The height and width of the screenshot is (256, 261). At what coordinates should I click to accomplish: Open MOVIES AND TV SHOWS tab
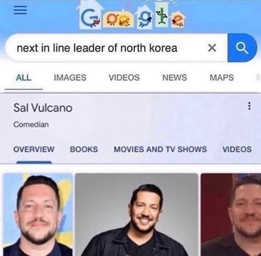160,149
